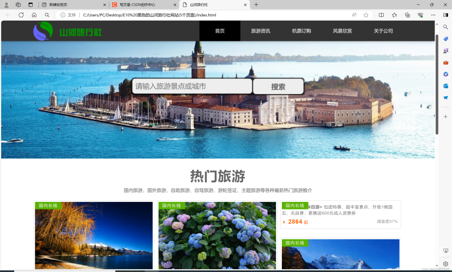Click the destination search input field
The height and width of the screenshot is (272, 452).
coord(192,86)
